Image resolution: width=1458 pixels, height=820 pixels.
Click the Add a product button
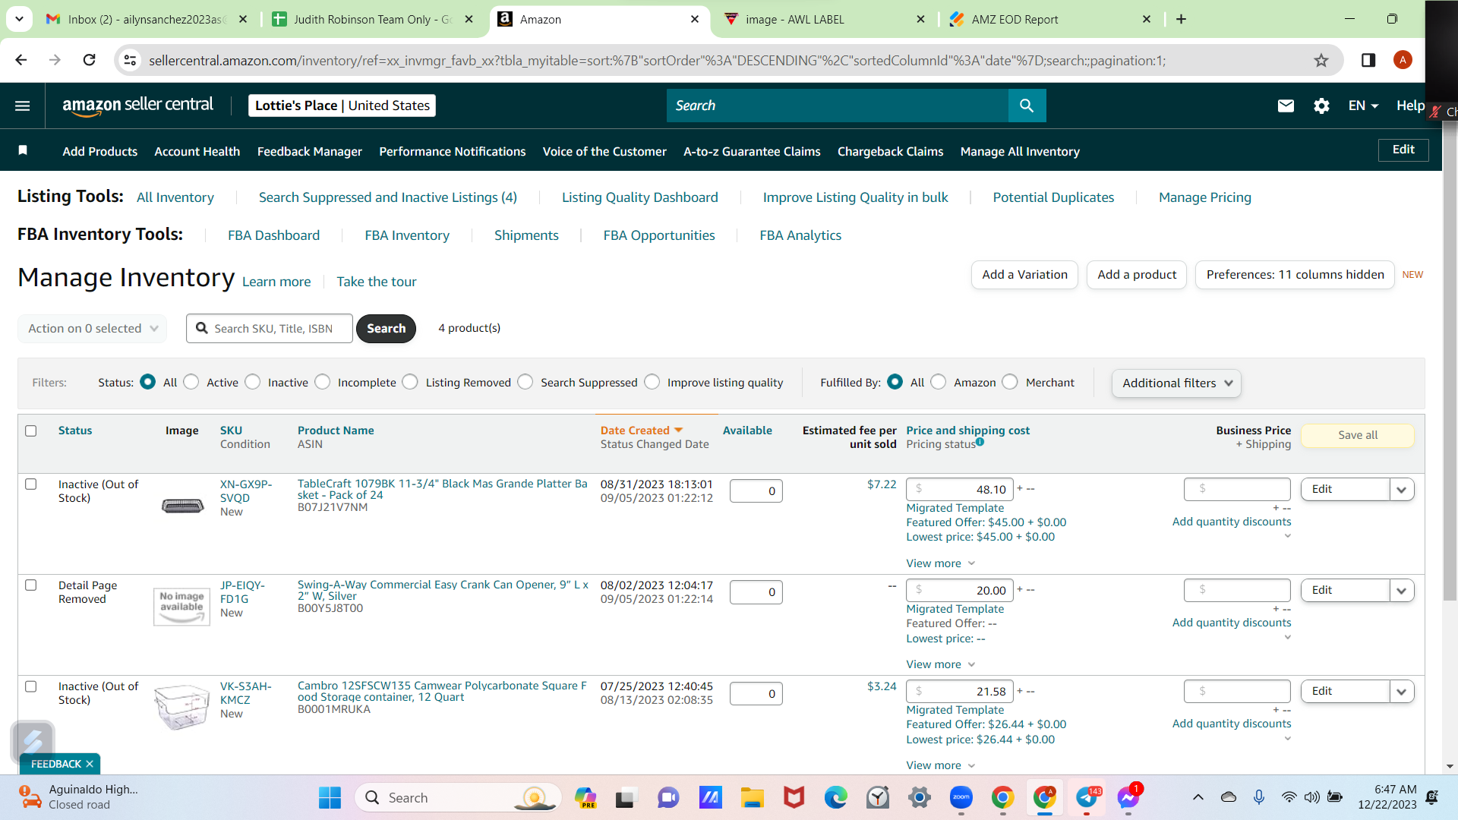1137,275
